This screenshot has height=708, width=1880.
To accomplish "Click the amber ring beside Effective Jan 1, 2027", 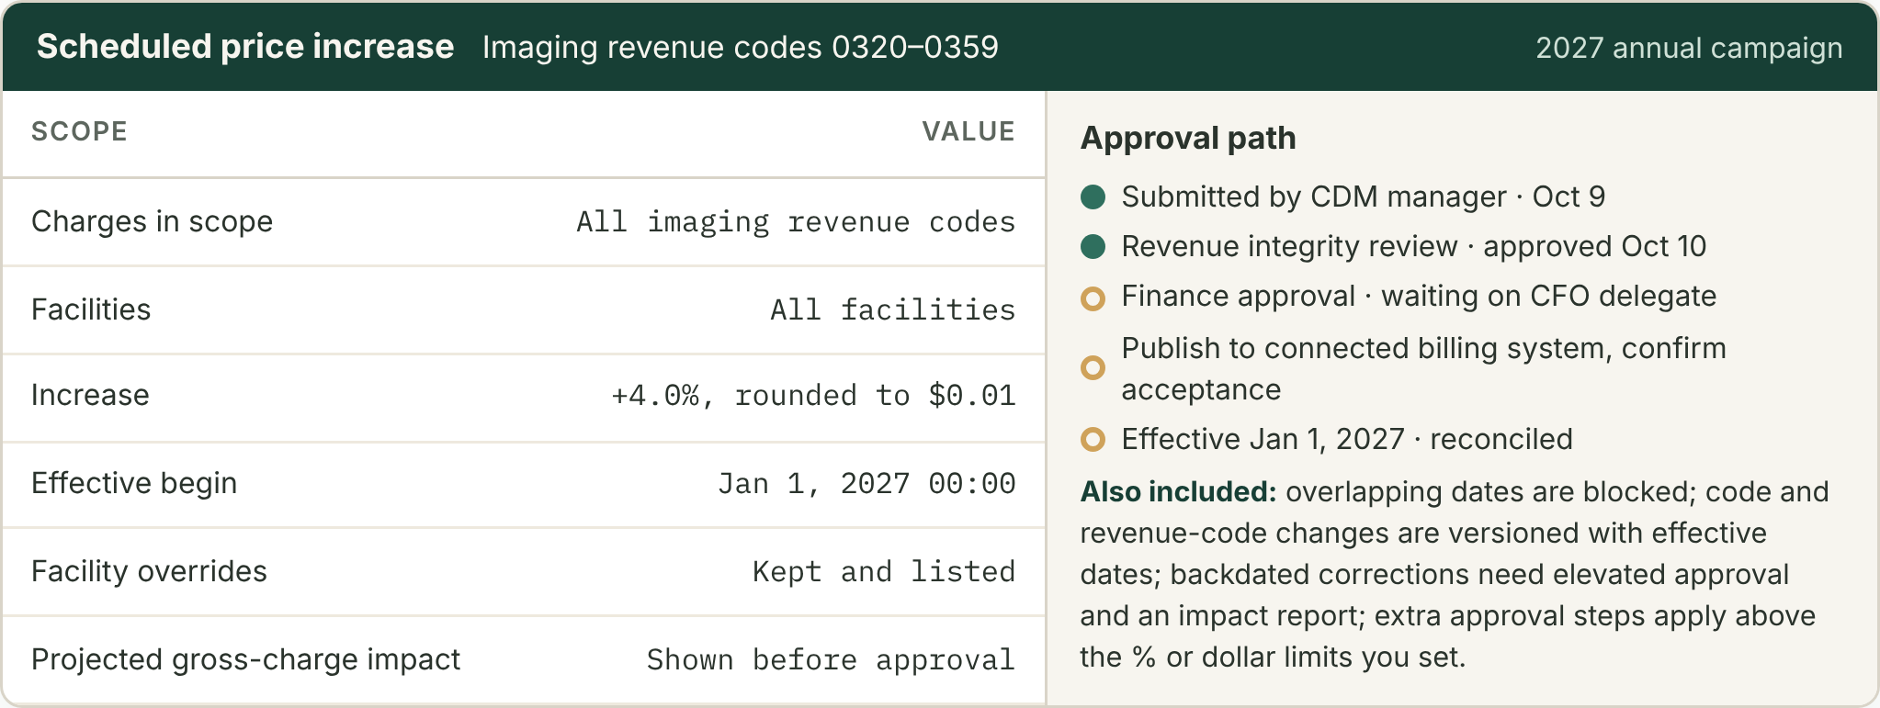I will 1093,439.
